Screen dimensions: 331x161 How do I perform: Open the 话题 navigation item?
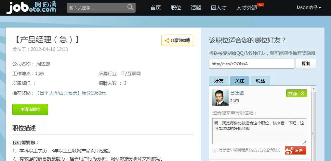tap(196, 7)
